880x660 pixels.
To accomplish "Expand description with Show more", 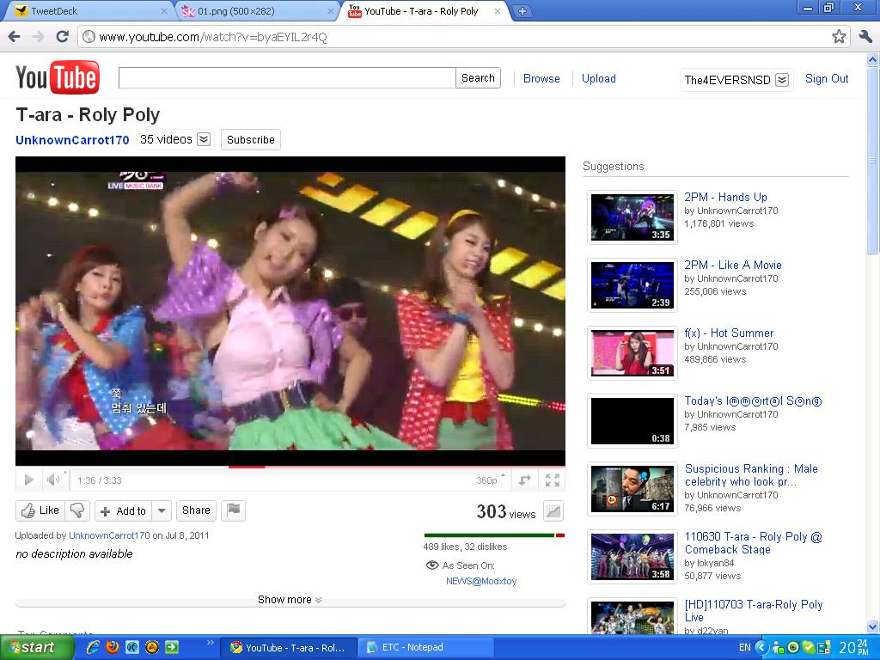I will tap(290, 599).
